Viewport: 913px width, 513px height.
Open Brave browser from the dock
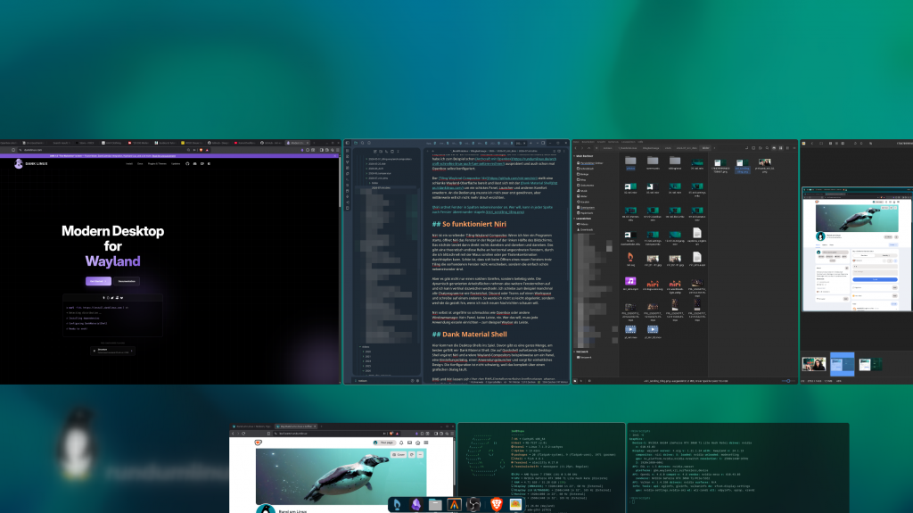496,504
